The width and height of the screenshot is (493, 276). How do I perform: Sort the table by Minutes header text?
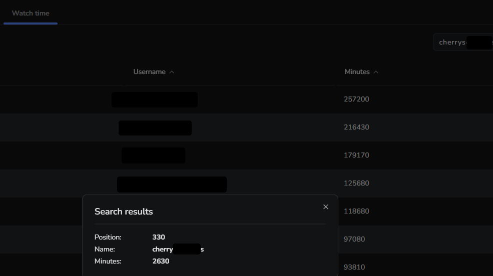357,72
